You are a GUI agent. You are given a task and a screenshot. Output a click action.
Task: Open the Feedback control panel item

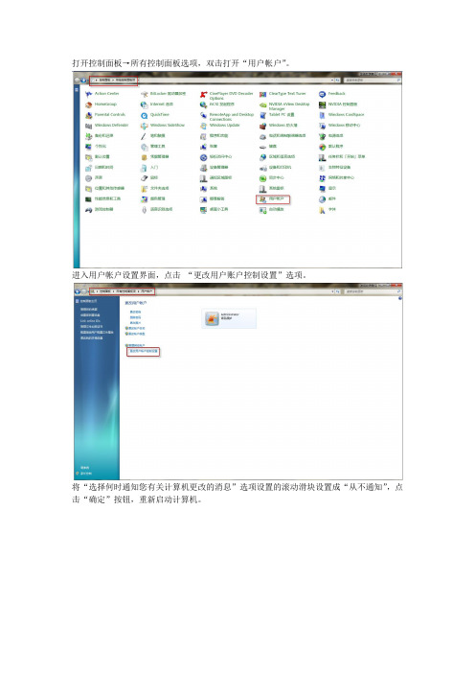pos(332,94)
